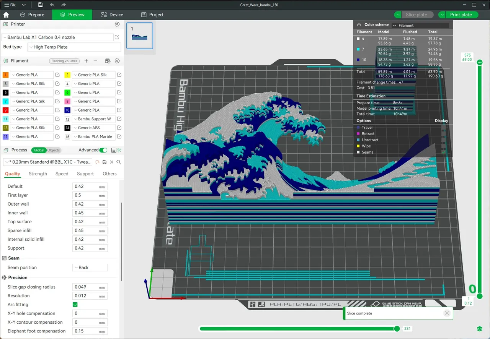The height and width of the screenshot is (339, 490).
Task: Click the Undo arrow icon
Action: pyautogui.click(x=53, y=5)
